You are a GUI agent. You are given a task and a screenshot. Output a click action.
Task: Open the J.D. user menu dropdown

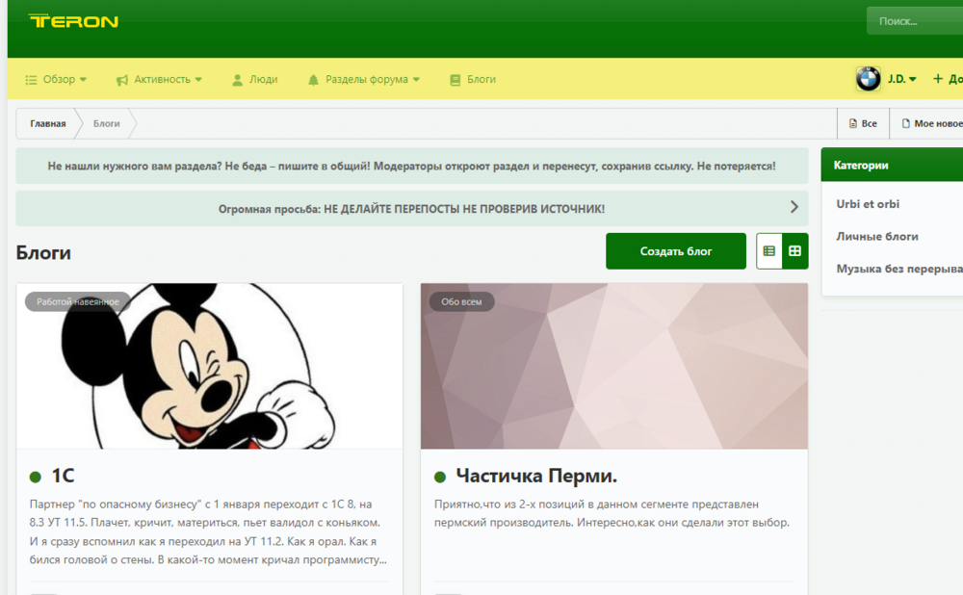tap(902, 79)
